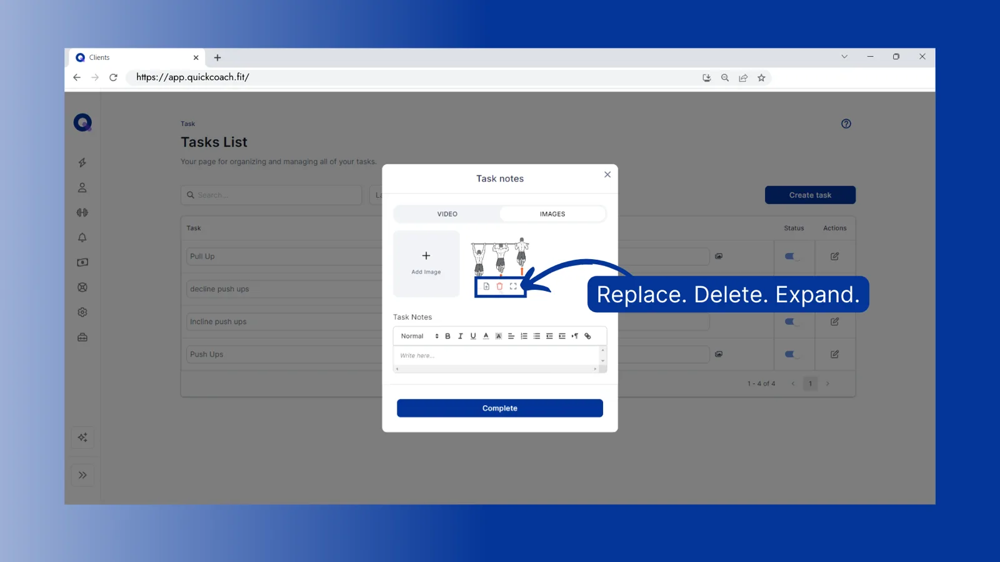
Task: Open the text color picker in notes toolbar
Action: coord(486,336)
